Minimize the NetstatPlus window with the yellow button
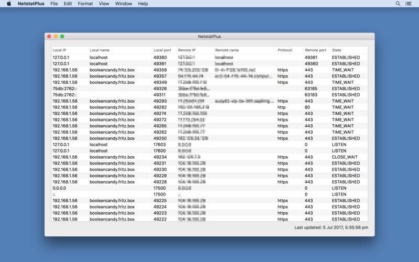 click(x=56, y=36)
